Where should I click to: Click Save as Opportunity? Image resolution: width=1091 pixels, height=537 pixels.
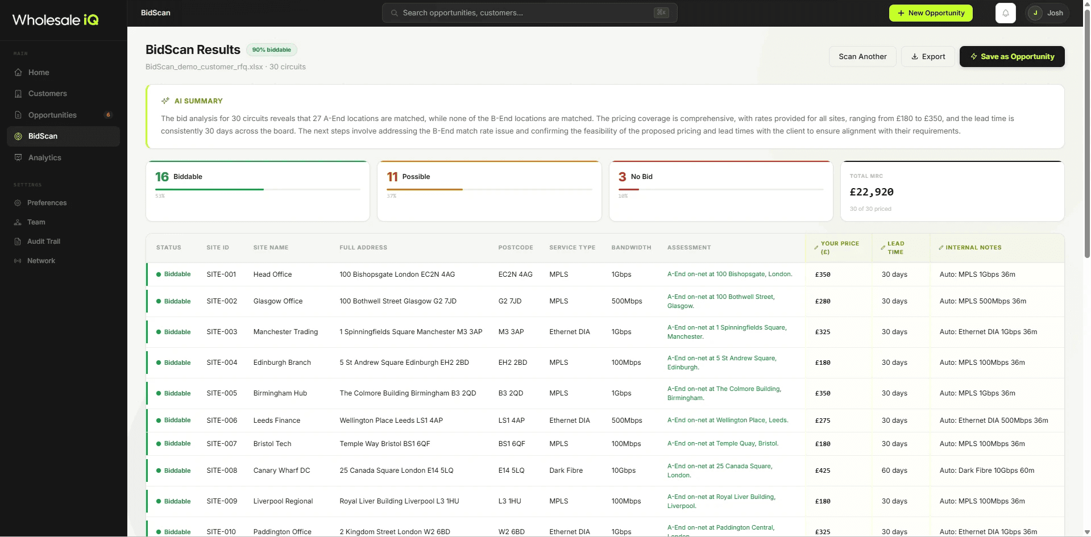pyautogui.click(x=1011, y=56)
